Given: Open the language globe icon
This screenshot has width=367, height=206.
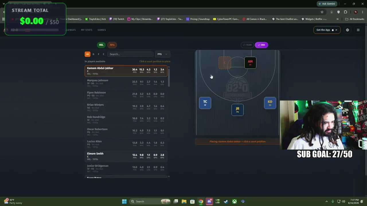Looking at the screenshot, I should [x=348, y=30].
